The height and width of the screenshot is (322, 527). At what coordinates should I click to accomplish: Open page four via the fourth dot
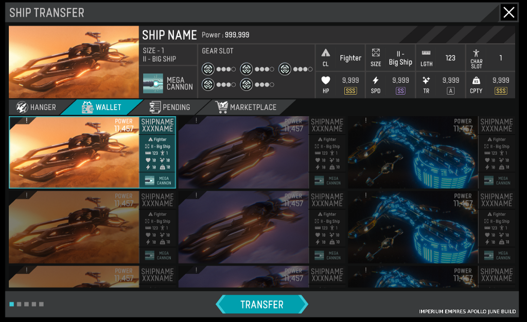[x=34, y=304]
